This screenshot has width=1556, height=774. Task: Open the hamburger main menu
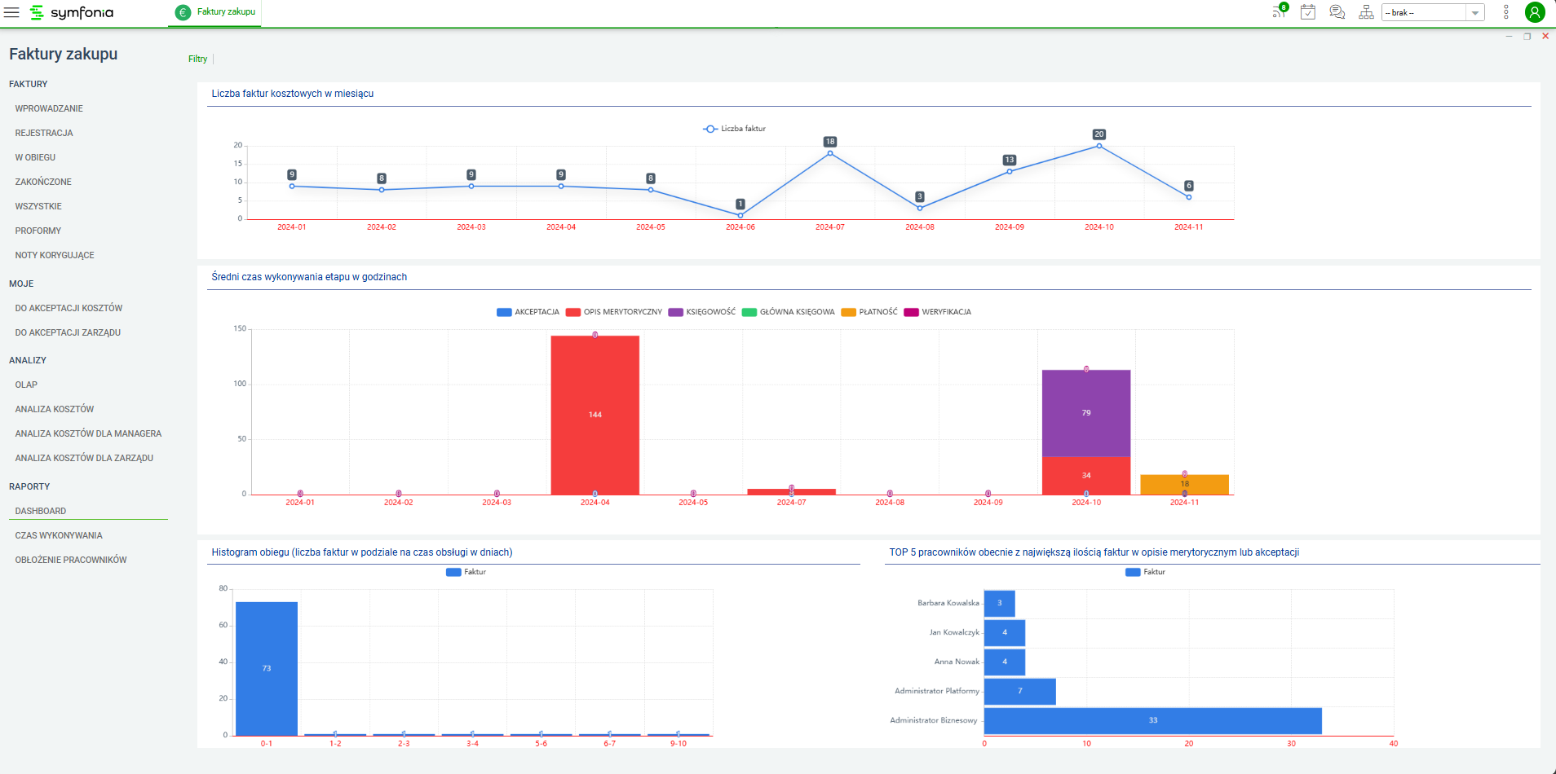point(11,12)
